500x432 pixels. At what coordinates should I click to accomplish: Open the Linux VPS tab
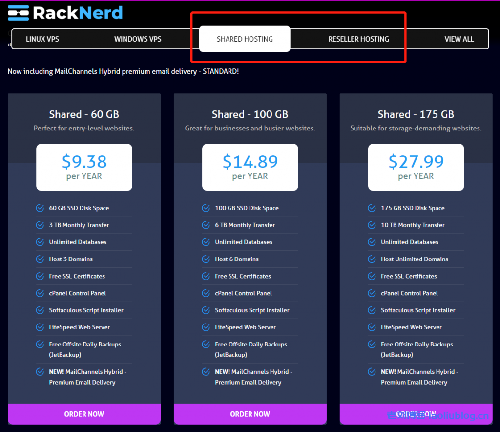point(42,39)
